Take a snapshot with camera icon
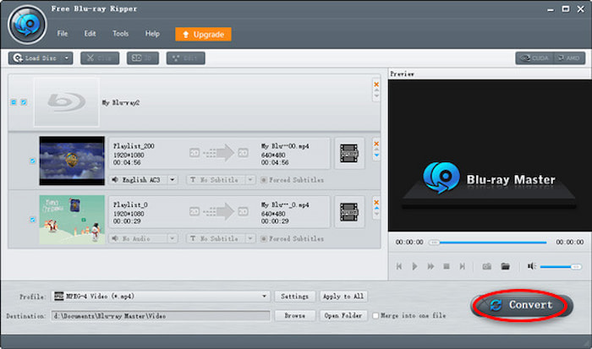The height and width of the screenshot is (349, 592). point(486,267)
